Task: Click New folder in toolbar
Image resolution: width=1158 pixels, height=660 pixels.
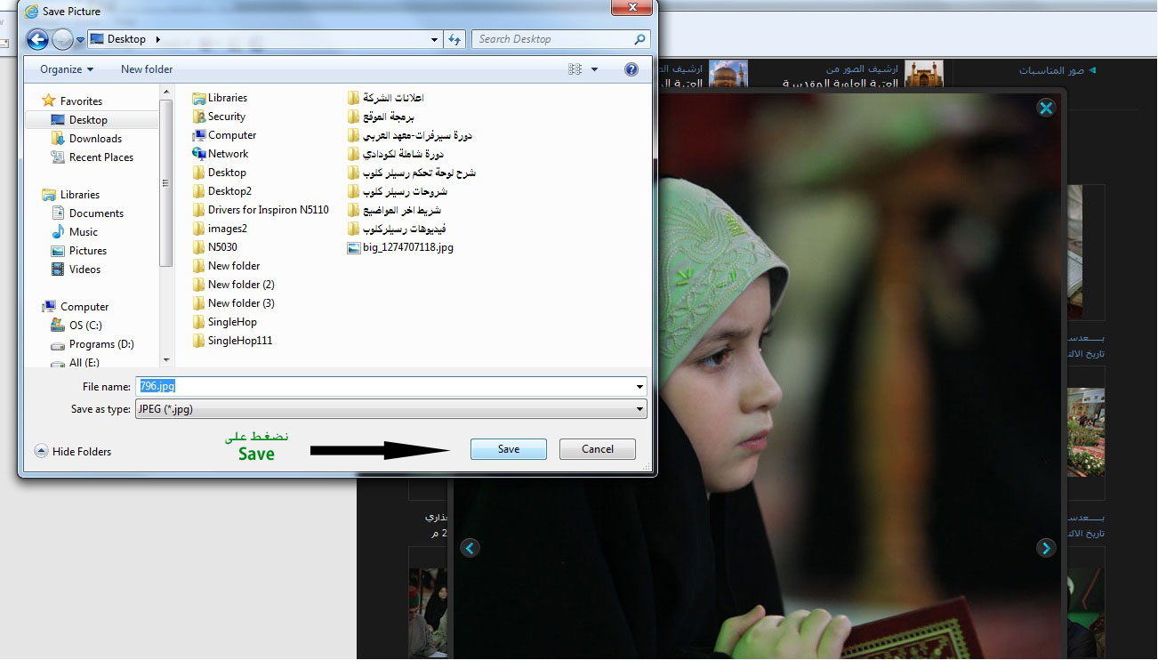Action: click(147, 69)
